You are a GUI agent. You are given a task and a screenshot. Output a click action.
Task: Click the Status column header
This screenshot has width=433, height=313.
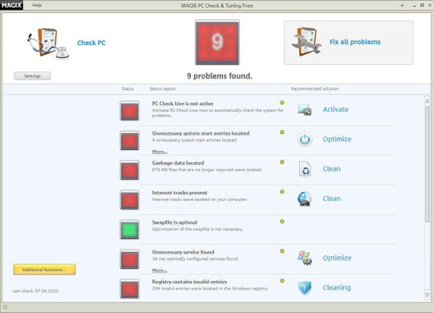point(127,89)
